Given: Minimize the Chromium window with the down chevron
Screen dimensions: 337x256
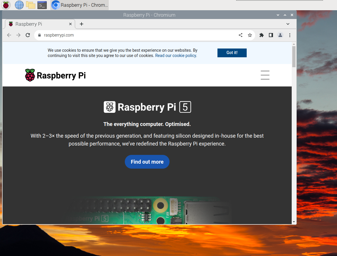Looking at the screenshot, I should coord(278,15).
